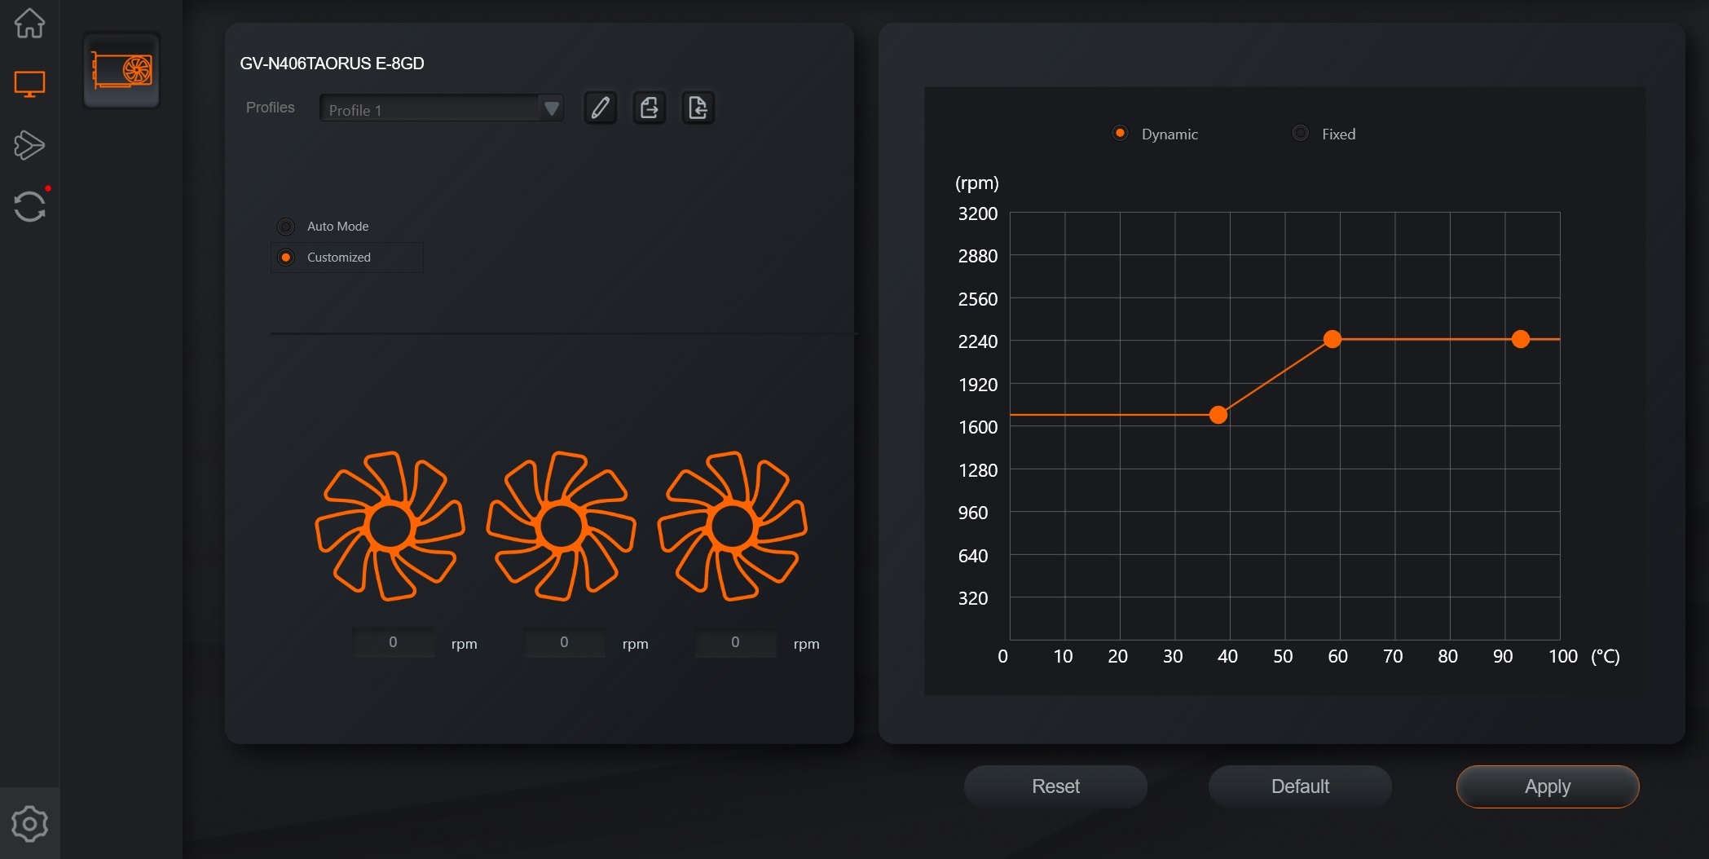Choose the Dynamic fan curve option
Viewport: 1709px width, 859px height.
click(x=1120, y=133)
